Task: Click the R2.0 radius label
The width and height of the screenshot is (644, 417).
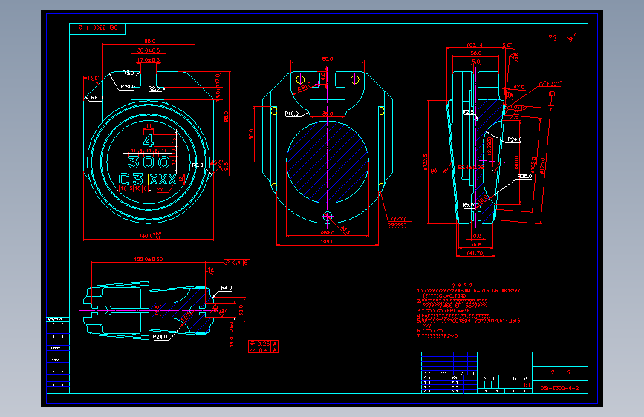Action: [x=154, y=88]
